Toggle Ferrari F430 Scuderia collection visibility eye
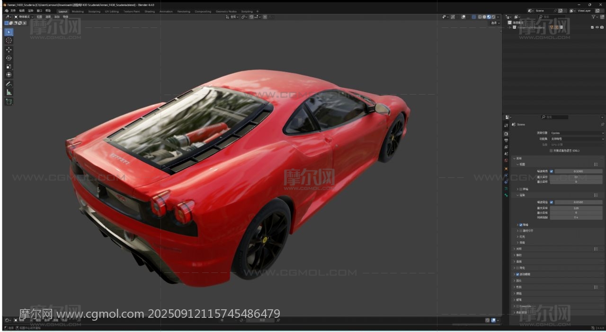This screenshot has width=606, height=332. [597, 27]
